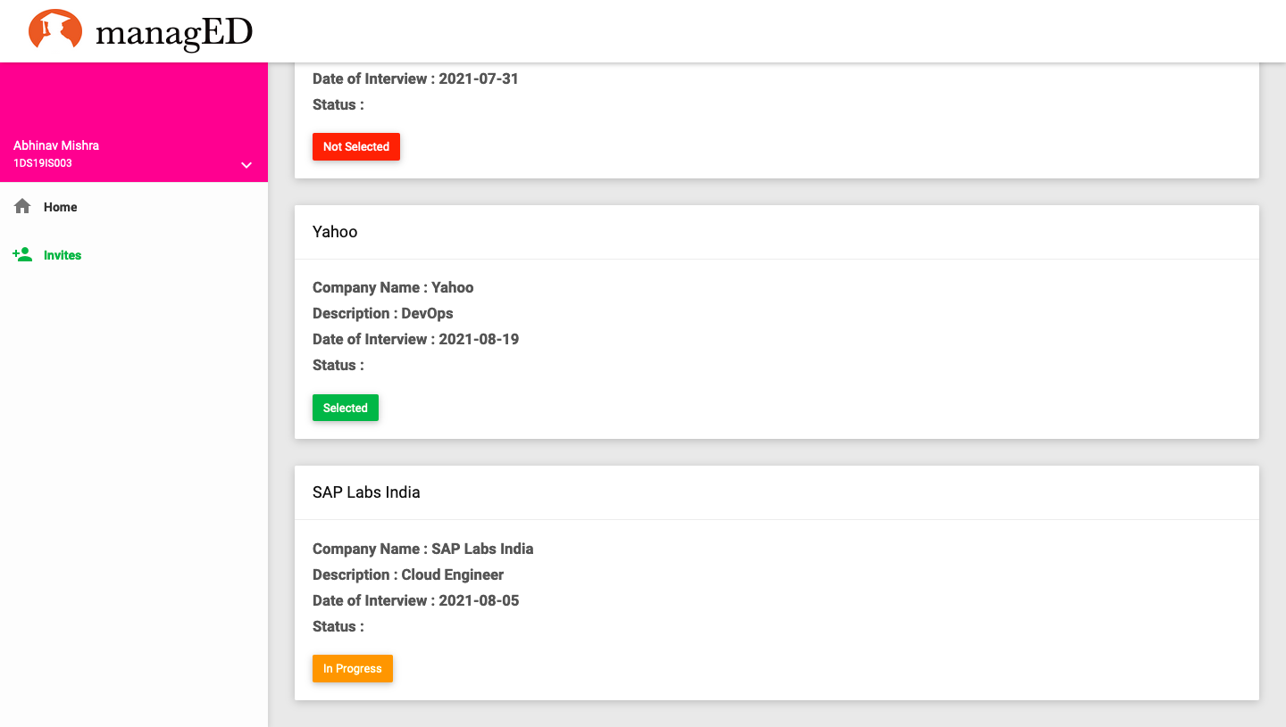1286x727 pixels.
Task: Open the Invites sidebar item
Action: coord(134,255)
